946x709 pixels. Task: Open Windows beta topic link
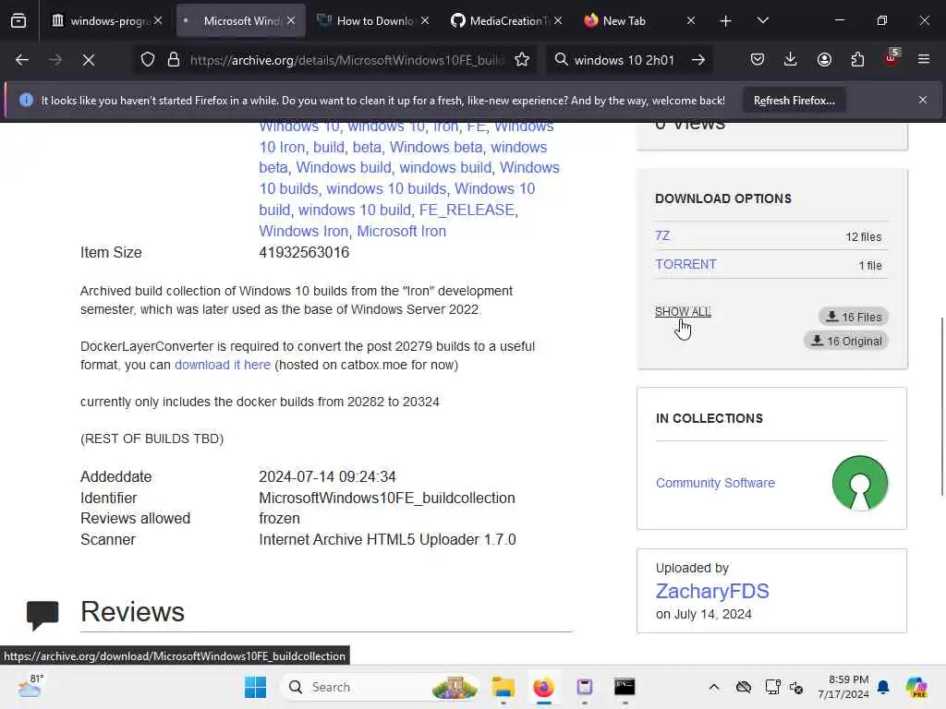[x=436, y=147]
